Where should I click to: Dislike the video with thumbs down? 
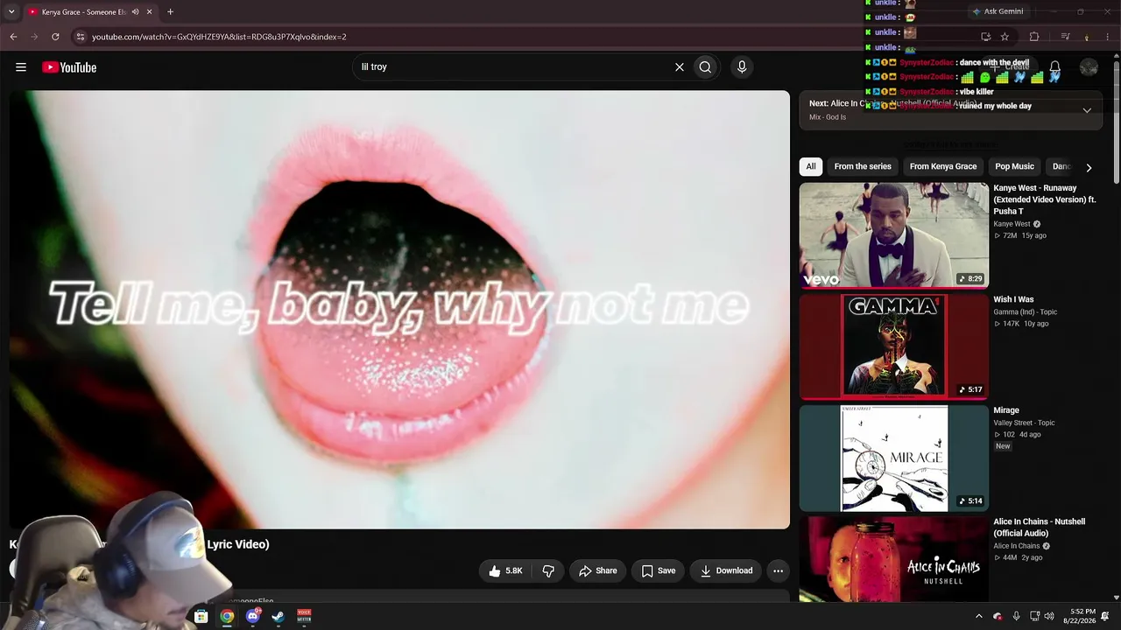click(548, 570)
